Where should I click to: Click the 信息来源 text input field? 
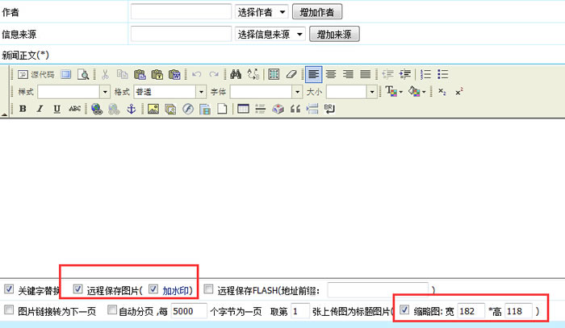(x=181, y=34)
